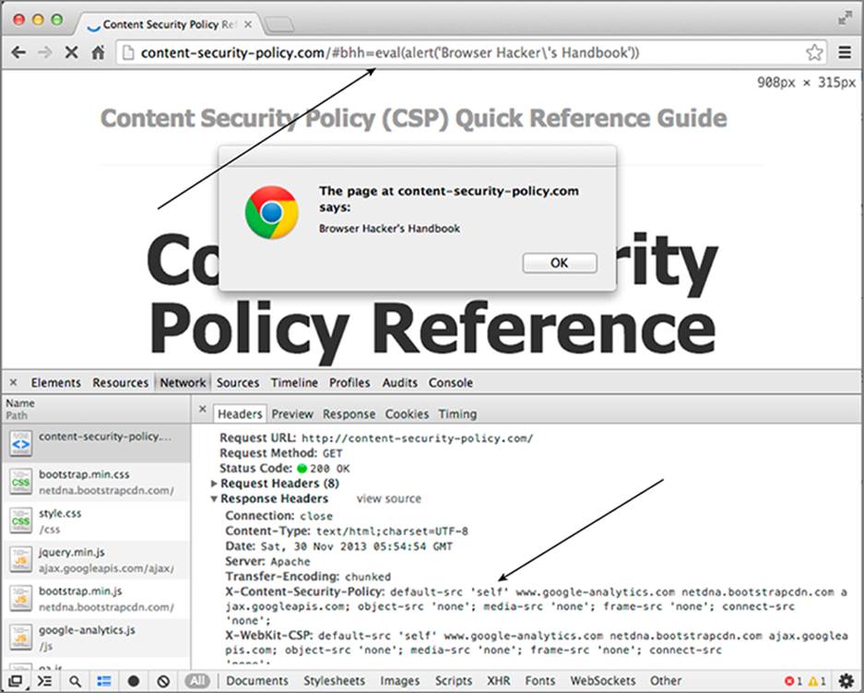
Task: Click the browser forward arrow
Action: pos(45,53)
